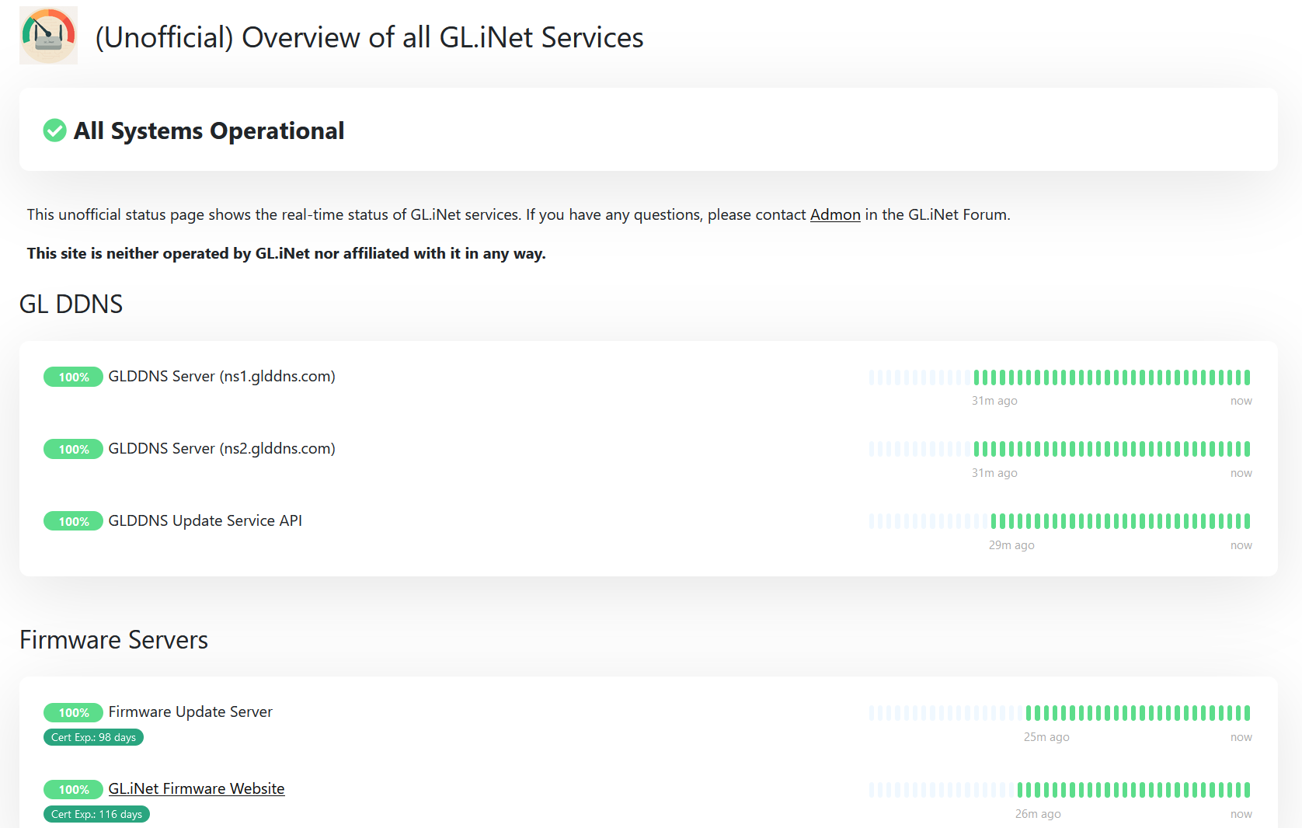This screenshot has height=828, width=1302.
Task: Click the 25m ago label
Action: pyautogui.click(x=1046, y=737)
